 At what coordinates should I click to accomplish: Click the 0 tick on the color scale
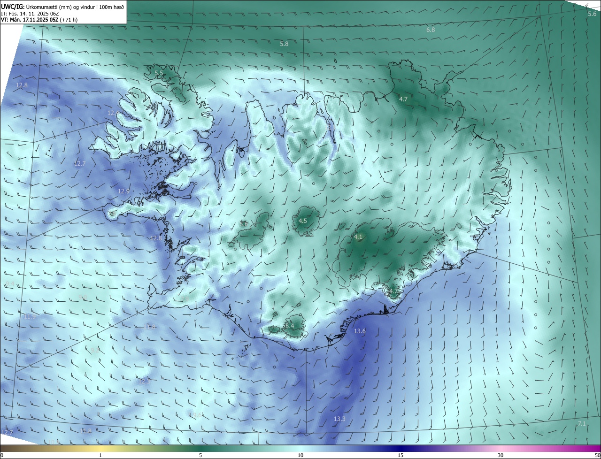1,456
